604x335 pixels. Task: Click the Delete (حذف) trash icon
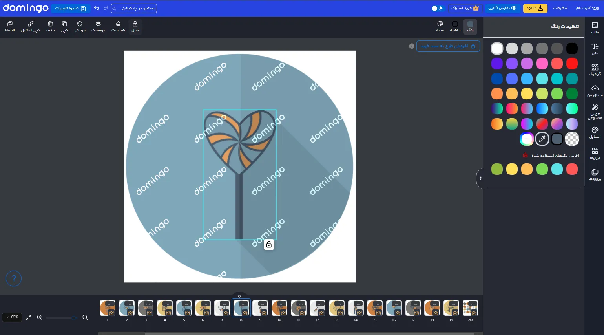tap(50, 27)
